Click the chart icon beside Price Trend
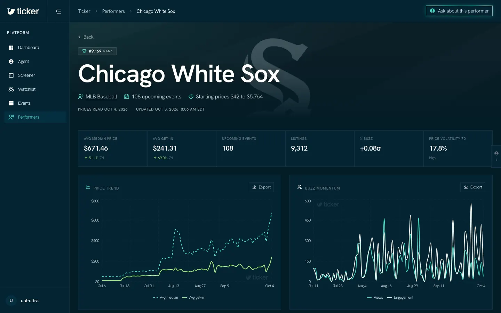The image size is (501, 313). pos(88,187)
